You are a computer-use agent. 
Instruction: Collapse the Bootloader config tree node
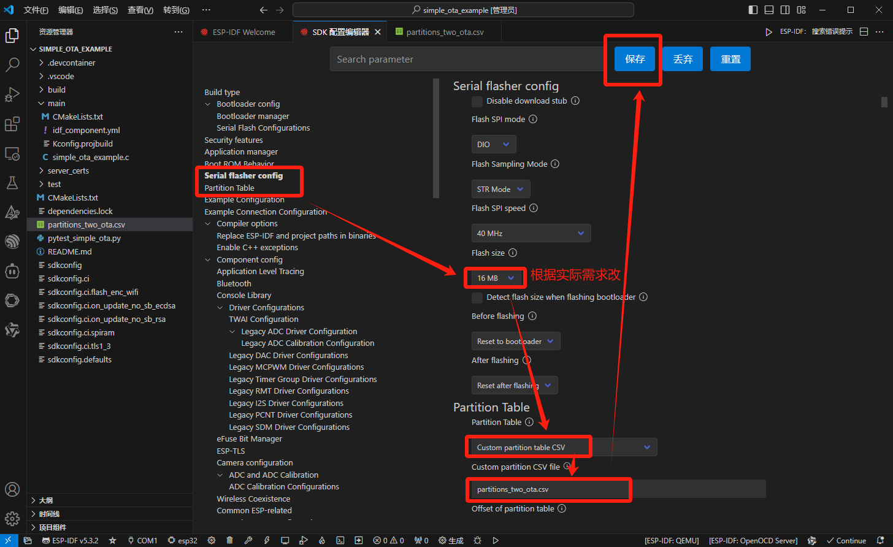coord(208,104)
